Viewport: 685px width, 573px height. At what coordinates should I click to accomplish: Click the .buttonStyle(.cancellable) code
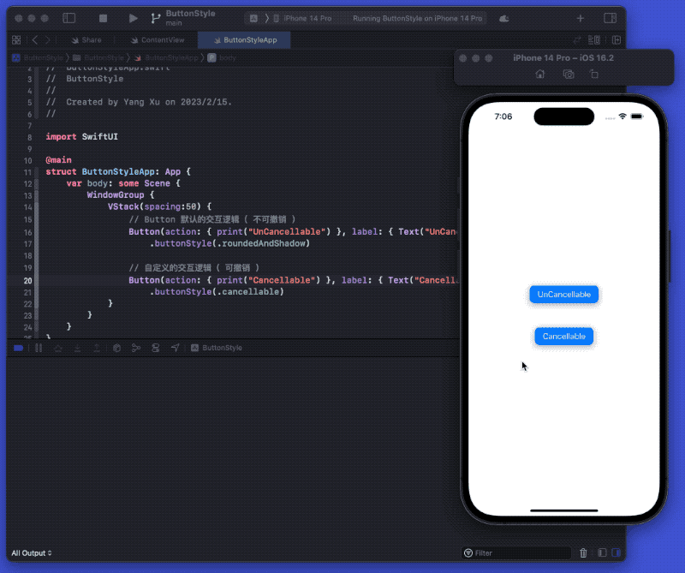click(x=217, y=291)
